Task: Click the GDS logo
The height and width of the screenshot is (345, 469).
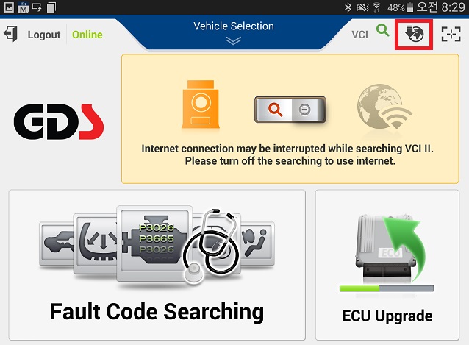Action: pyautogui.click(x=59, y=122)
